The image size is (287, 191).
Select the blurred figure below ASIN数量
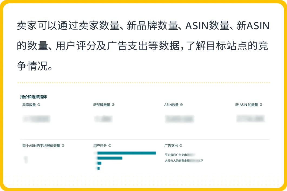[x=179, y=119]
